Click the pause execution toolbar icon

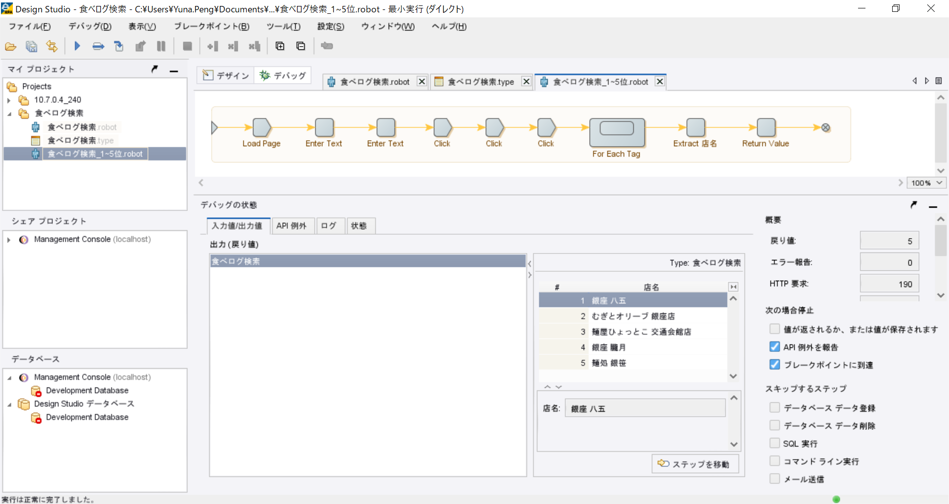point(161,46)
